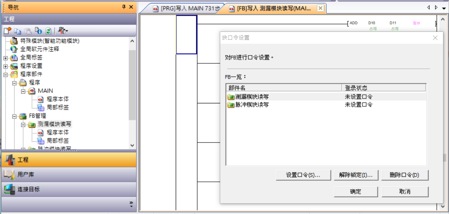Collapse the MAIN program node
Image resolution: width=449 pixels, height=214 pixels.
point(23,91)
